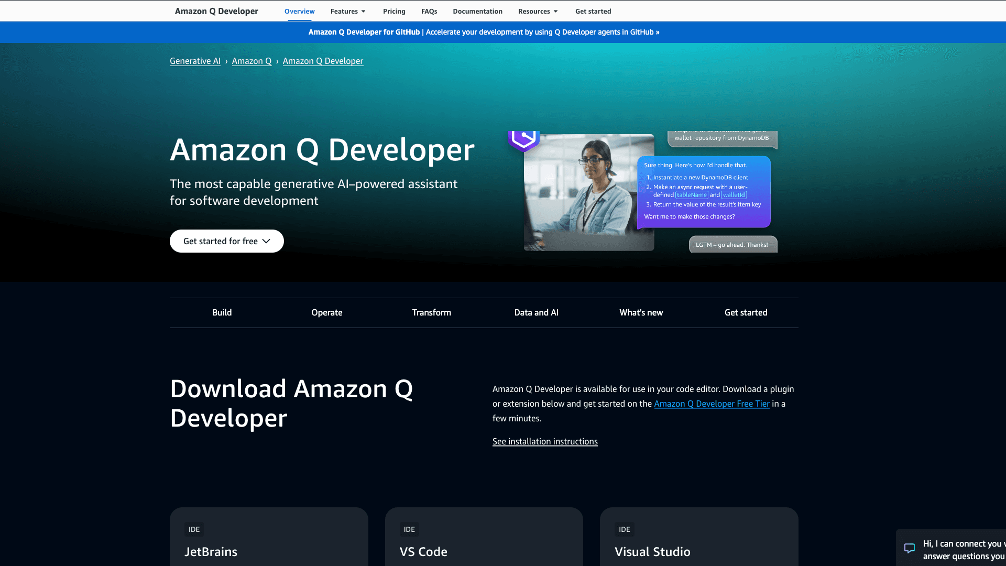Viewport: 1006px width, 566px height.
Task: Click Get started in the top navigation
Action: (x=593, y=12)
